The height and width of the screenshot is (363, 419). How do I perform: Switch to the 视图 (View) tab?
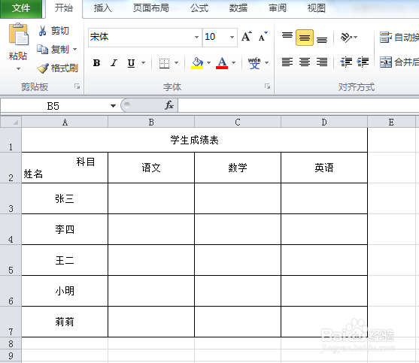317,8
